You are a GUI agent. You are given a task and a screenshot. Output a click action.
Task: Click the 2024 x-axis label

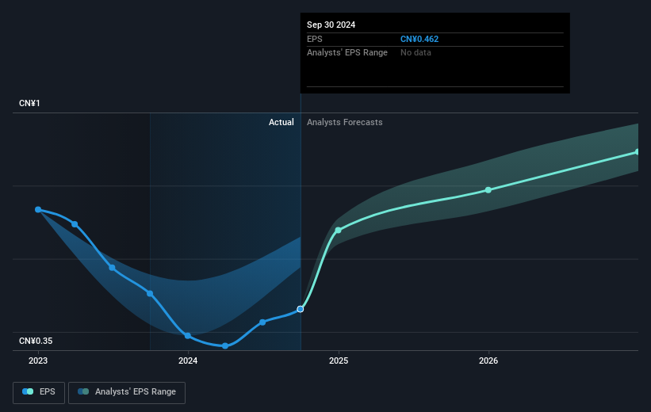(188, 361)
